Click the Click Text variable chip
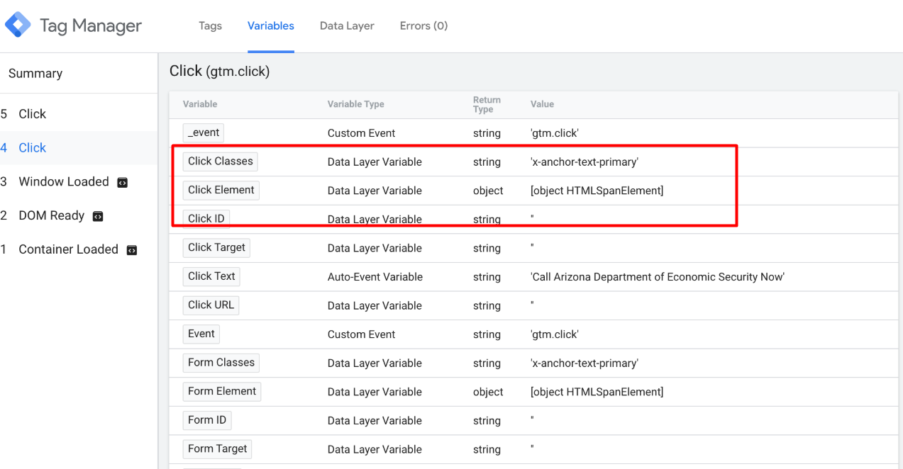The image size is (903, 469). coord(211,276)
